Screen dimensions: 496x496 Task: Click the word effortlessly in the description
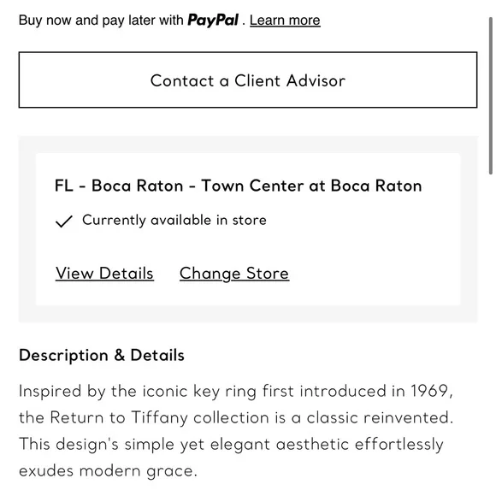pyautogui.click(x=399, y=445)
